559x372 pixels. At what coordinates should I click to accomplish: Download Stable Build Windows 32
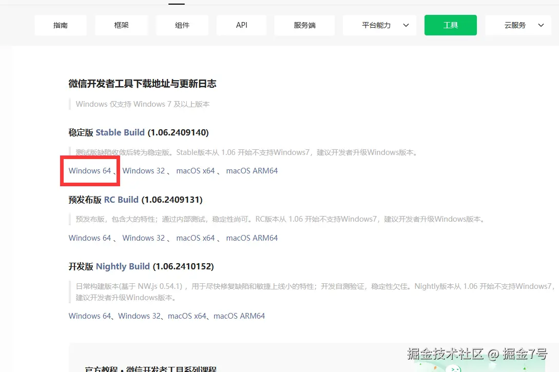click(x=144, y=171)
